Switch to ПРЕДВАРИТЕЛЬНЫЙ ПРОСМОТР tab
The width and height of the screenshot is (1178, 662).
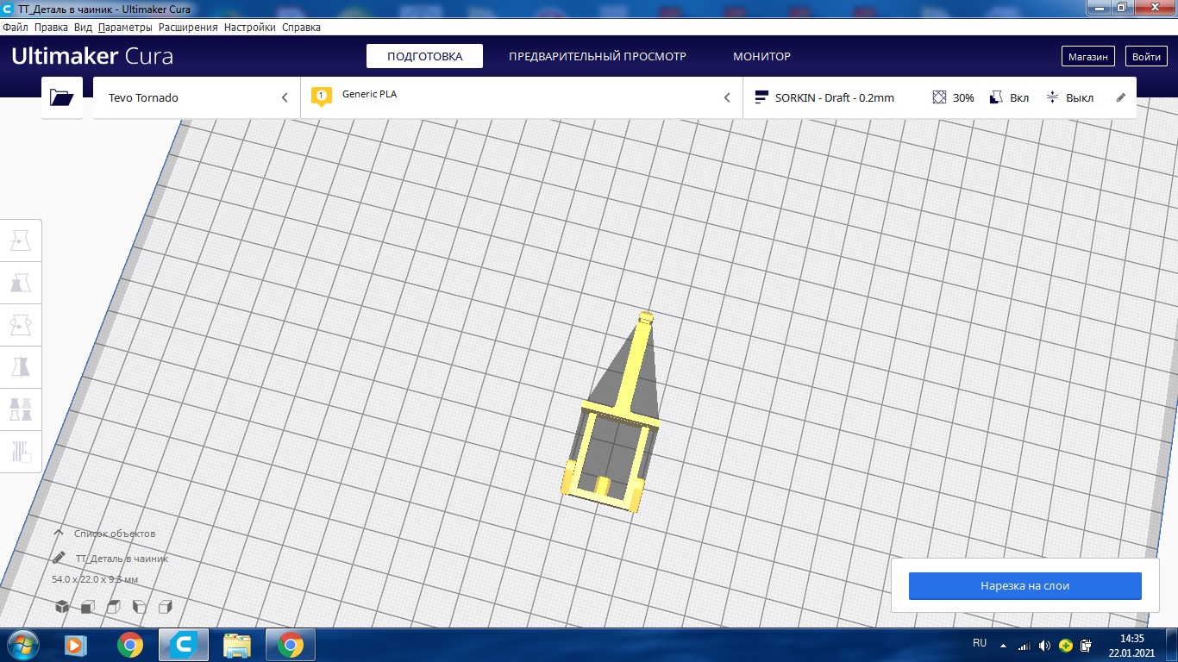[598, 56]
